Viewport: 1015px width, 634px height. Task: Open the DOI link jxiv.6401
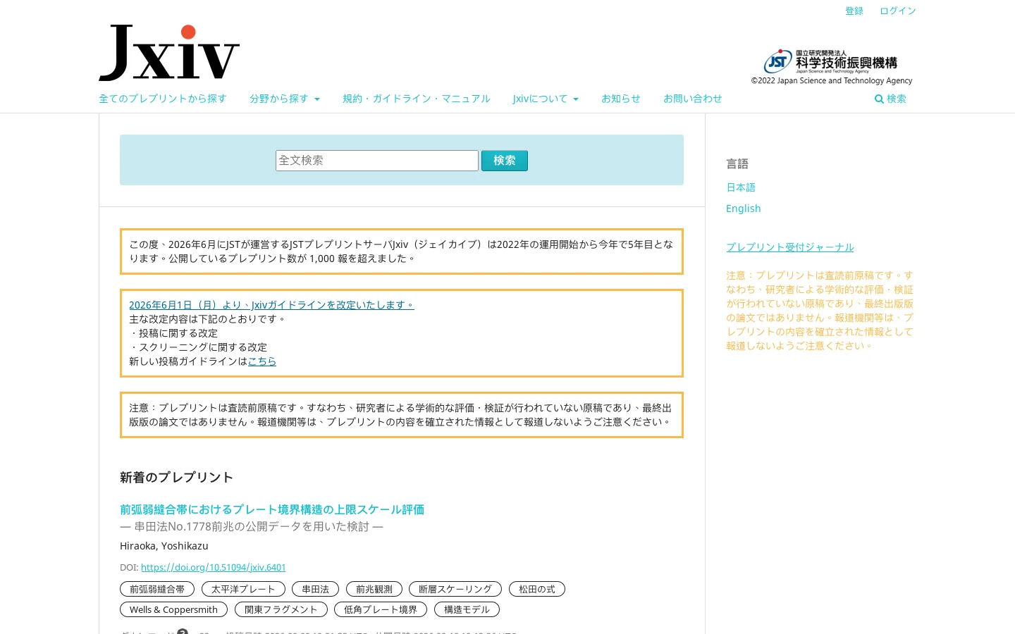point(214,567)
